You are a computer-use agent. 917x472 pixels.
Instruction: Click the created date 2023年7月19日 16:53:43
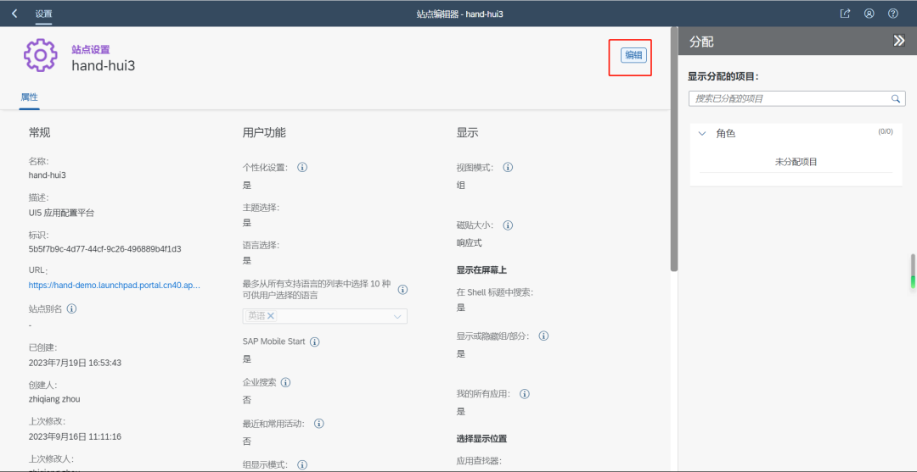(x=75, y=363)
